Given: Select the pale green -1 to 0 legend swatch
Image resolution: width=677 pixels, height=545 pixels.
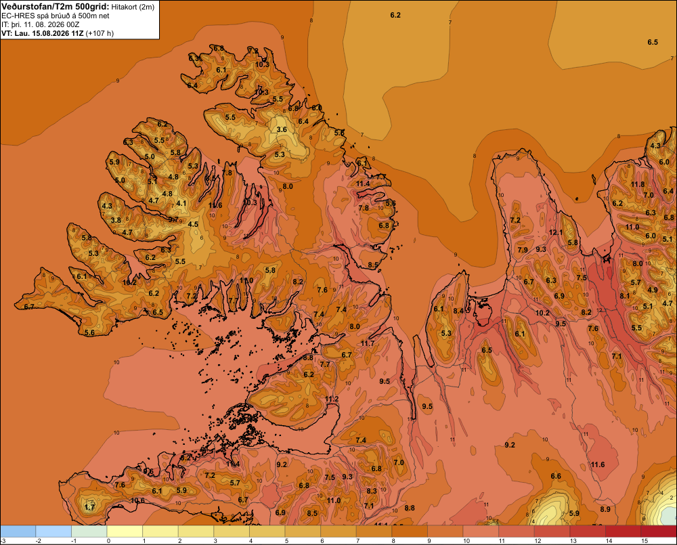Looking at the screenshot, I should coord(89,531).
